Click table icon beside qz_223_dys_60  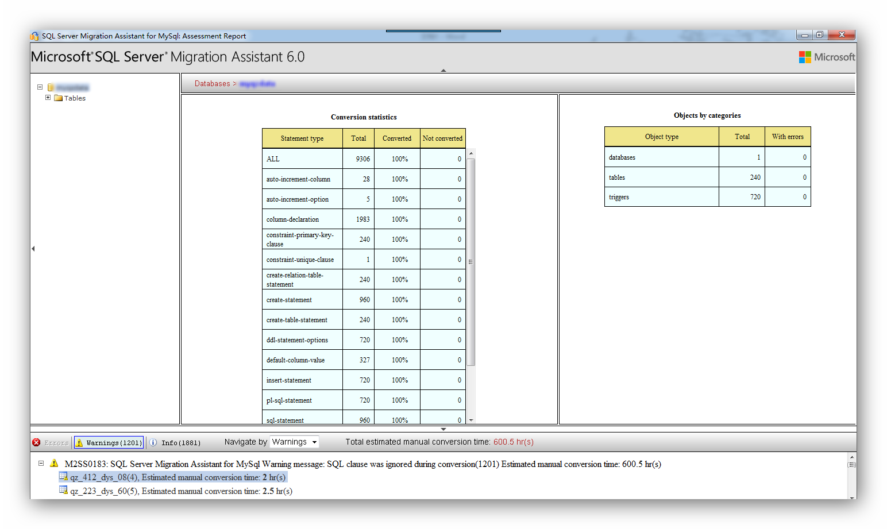pos(63,490)
